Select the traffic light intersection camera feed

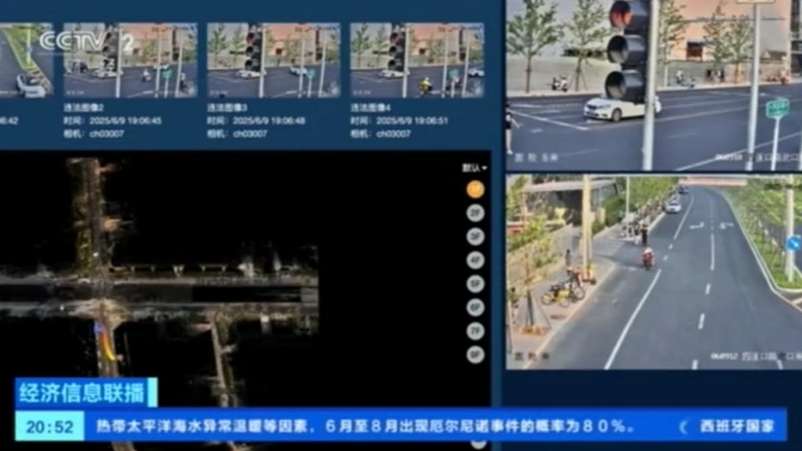[654, 85]
